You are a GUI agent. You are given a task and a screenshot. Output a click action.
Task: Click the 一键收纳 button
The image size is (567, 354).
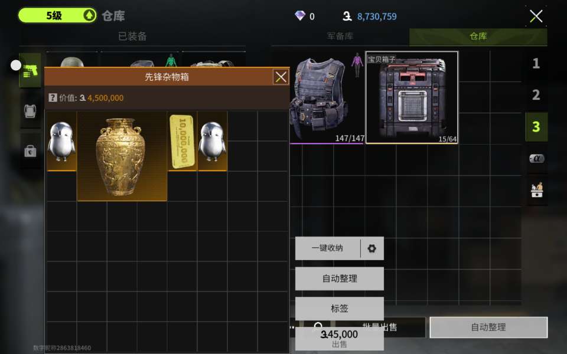(328, 248)
